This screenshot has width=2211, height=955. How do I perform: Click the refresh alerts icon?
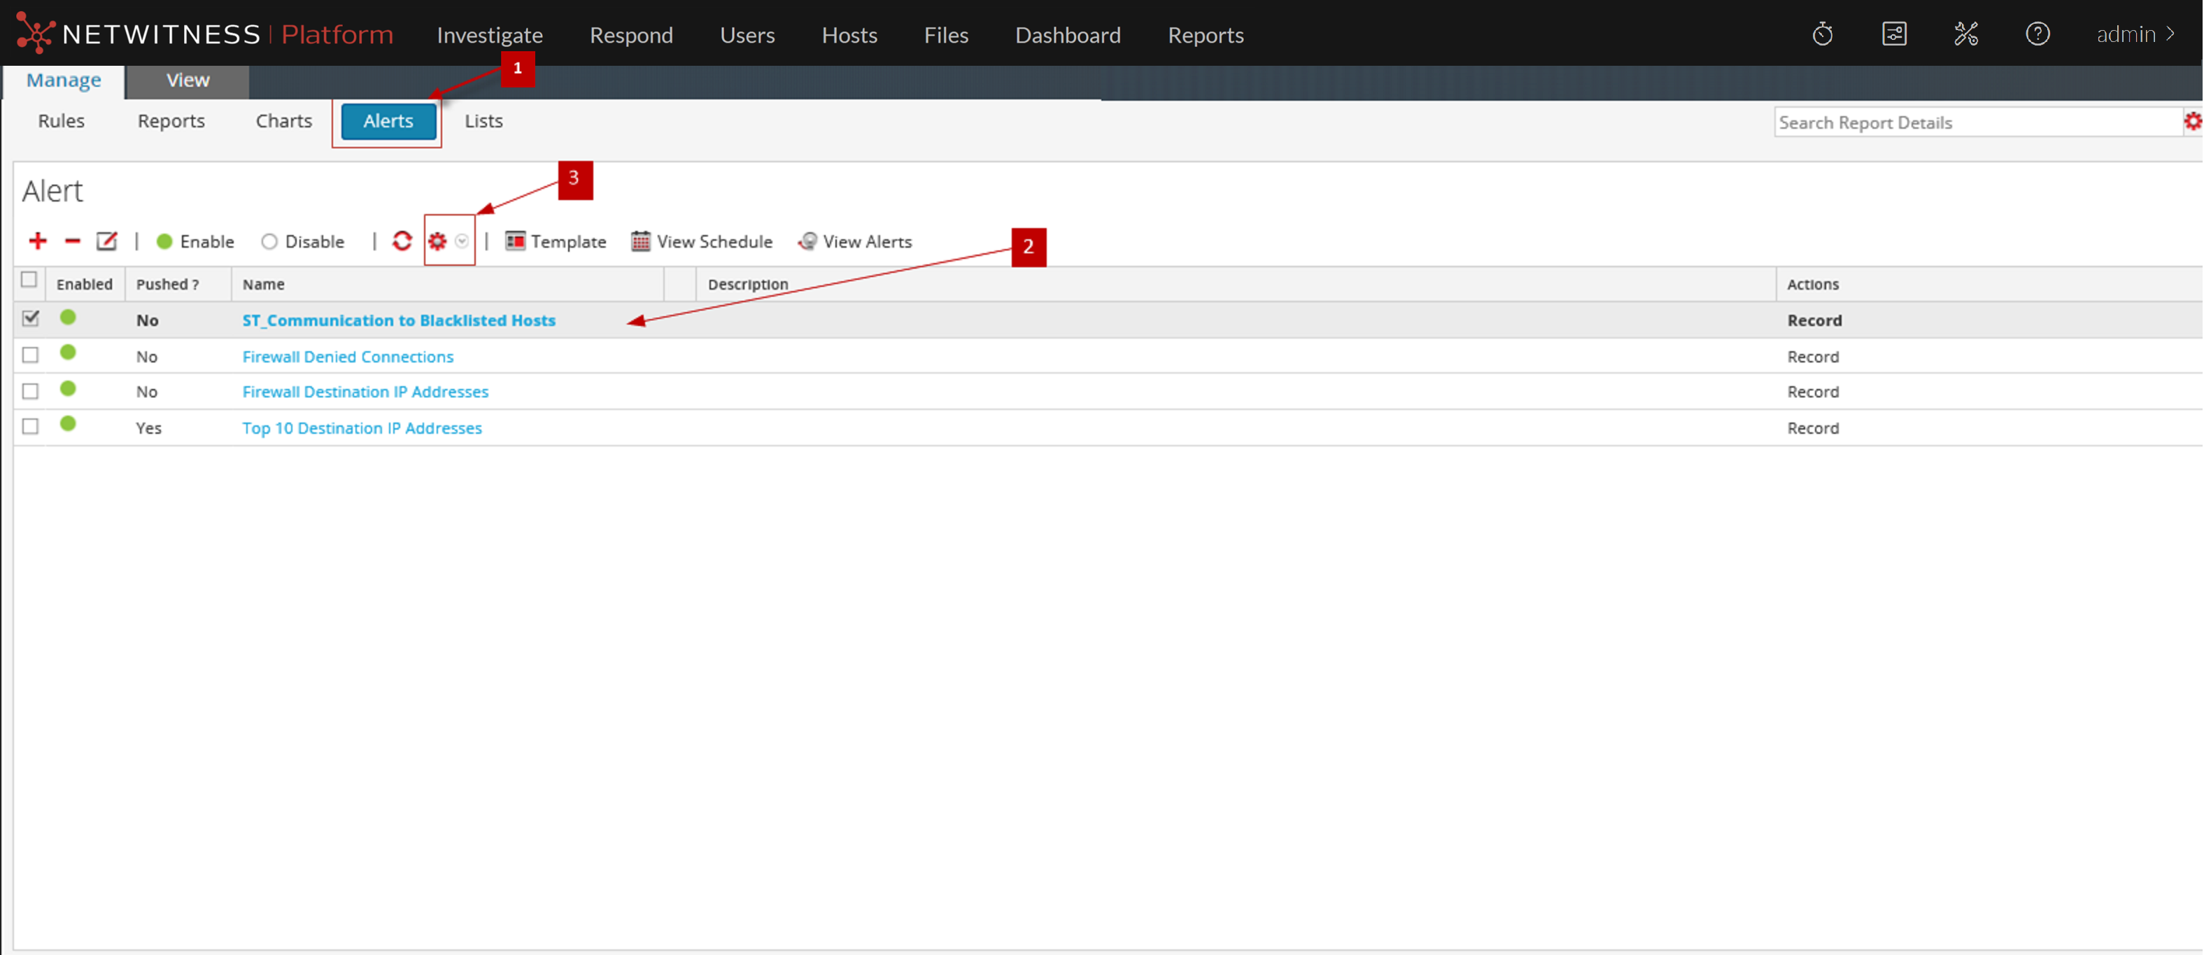402,241
